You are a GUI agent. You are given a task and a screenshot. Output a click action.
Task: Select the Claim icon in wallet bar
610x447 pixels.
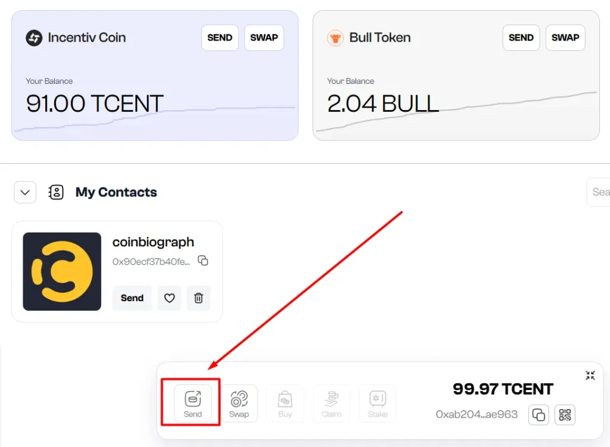point(331,403)
